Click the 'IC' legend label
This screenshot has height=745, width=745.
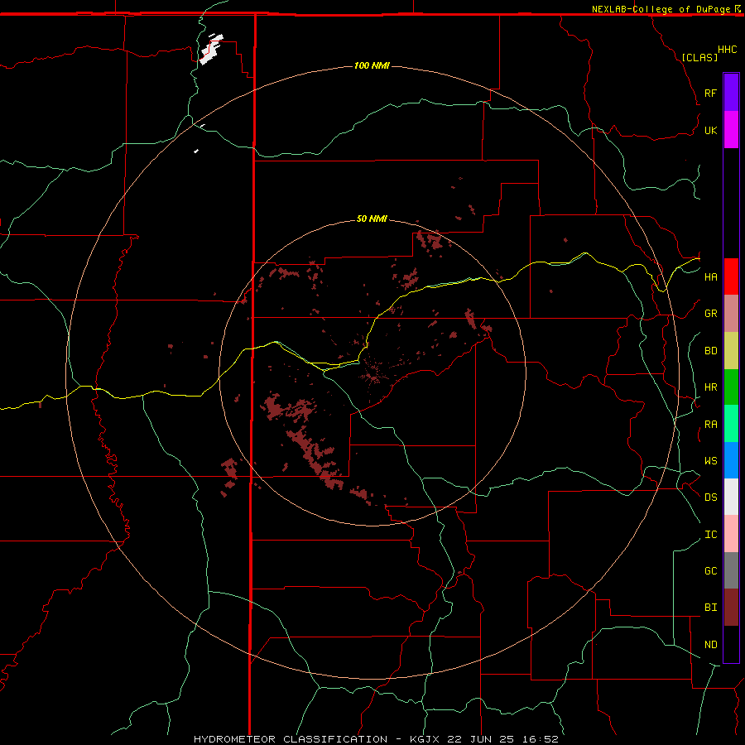pos(710,535)
